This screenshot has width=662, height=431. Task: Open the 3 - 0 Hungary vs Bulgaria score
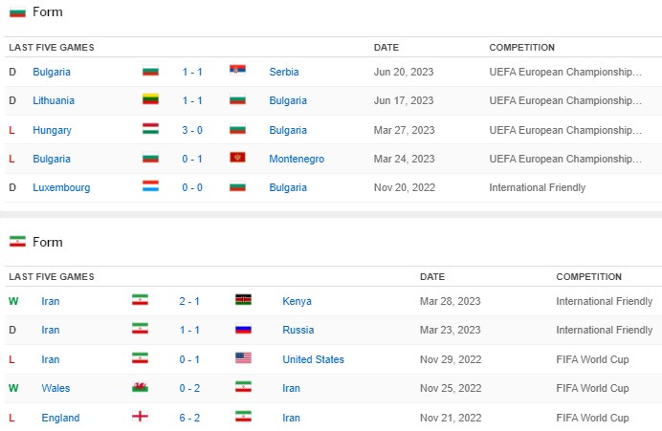pos(192,130)
